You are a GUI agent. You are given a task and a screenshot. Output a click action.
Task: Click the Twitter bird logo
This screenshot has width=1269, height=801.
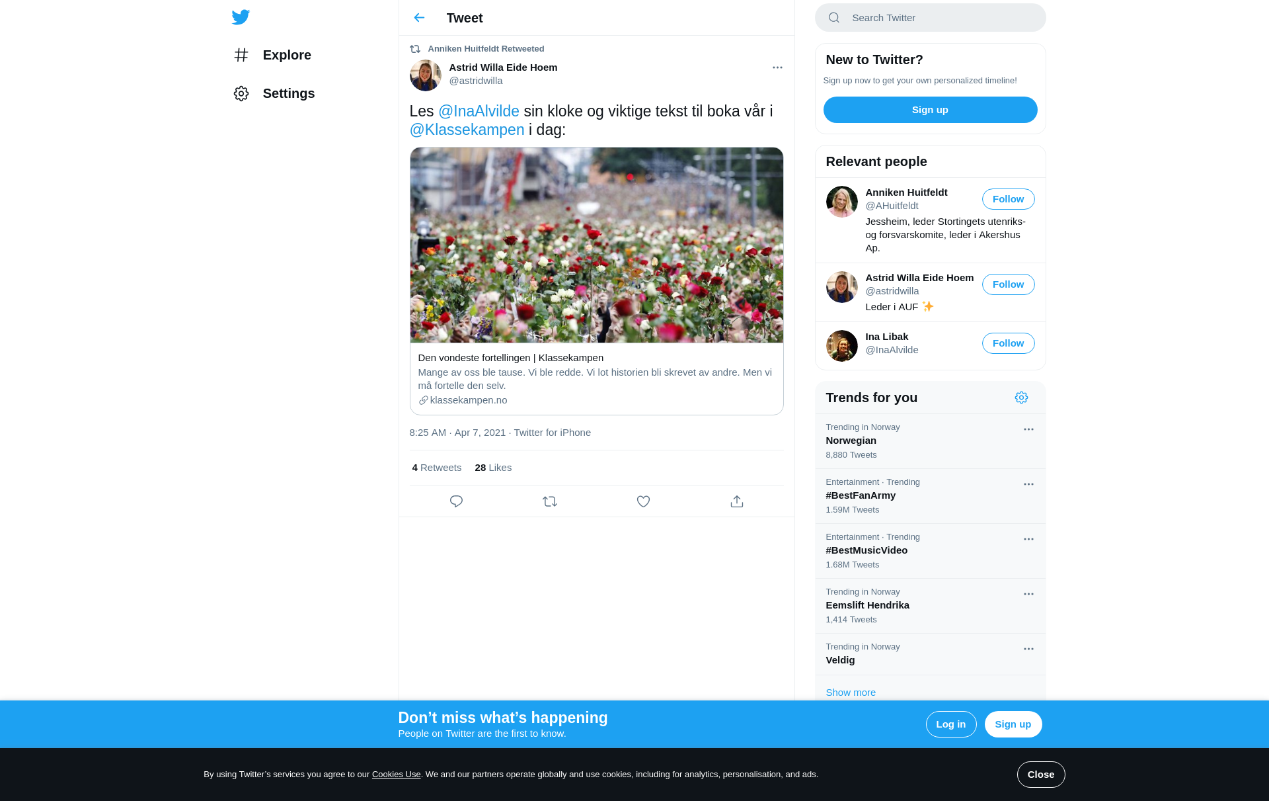click(x=241, y=17)
